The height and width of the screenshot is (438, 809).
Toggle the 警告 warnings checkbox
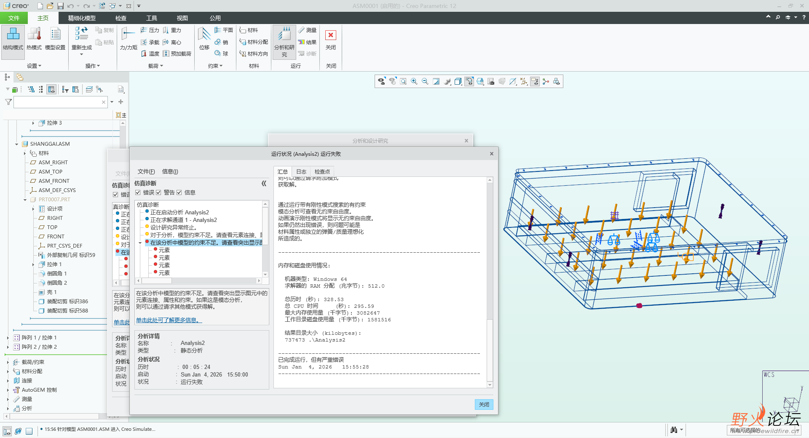[x=158, y=192]
